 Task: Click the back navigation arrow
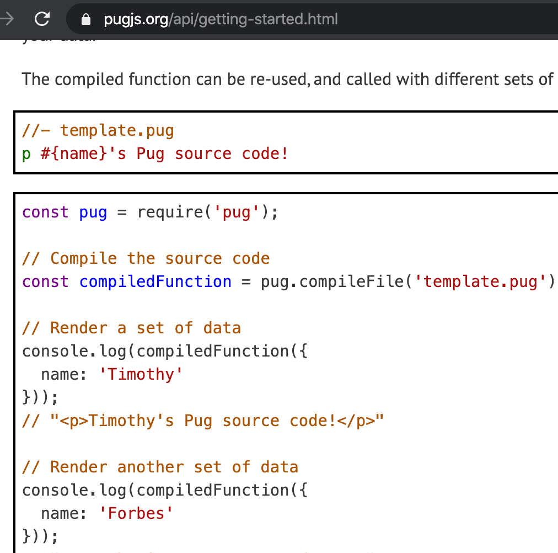click(8, 19)
